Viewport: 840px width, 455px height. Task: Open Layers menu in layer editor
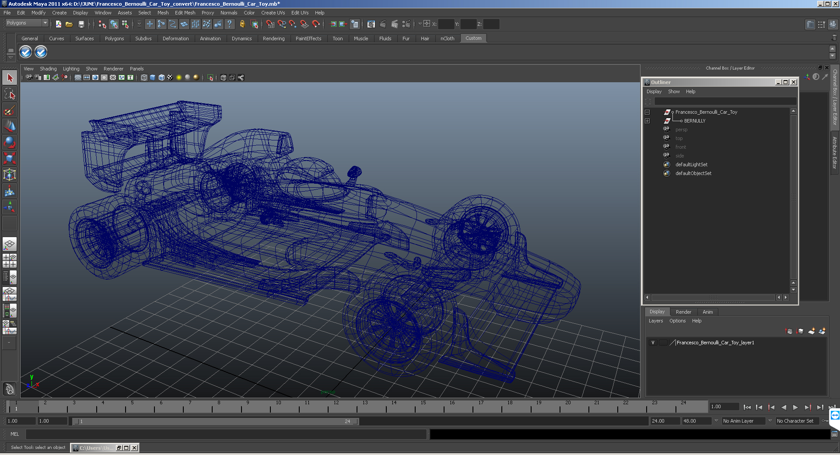[x=656, y=321]
